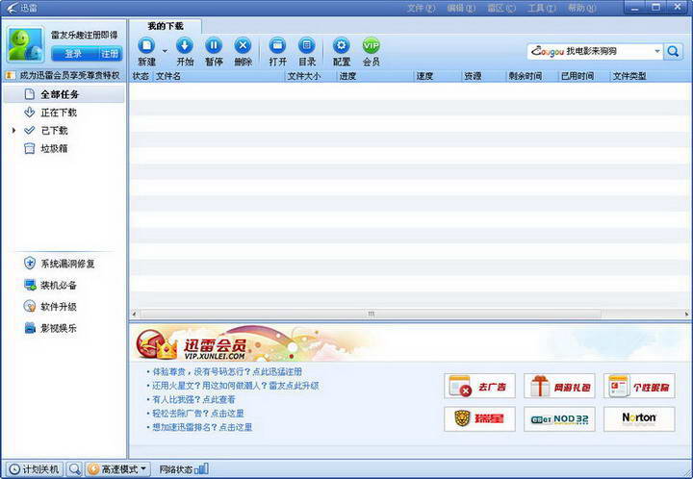This screenshot has height=479, width=693.
Task: Select 全部任务 in the sidebar
Action: tap(64, 94)
